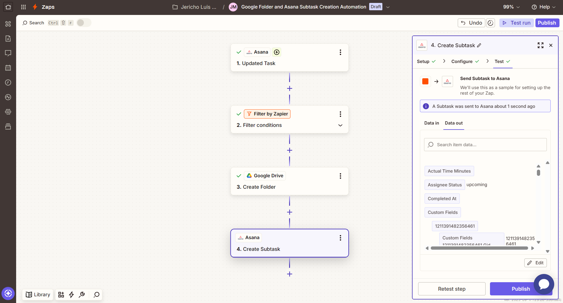Click plus to add step after Updated Task
The height and width of the screenshot is (303, 563).
(x=289, y=88)
